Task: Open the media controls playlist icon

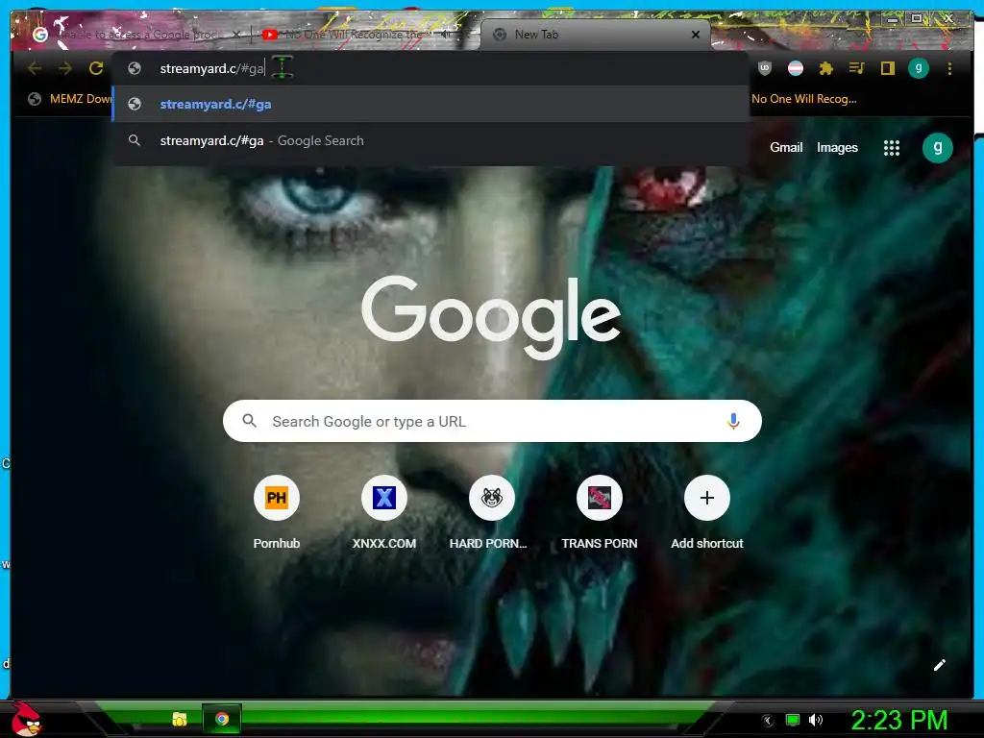Action: [x=856, y=68]
